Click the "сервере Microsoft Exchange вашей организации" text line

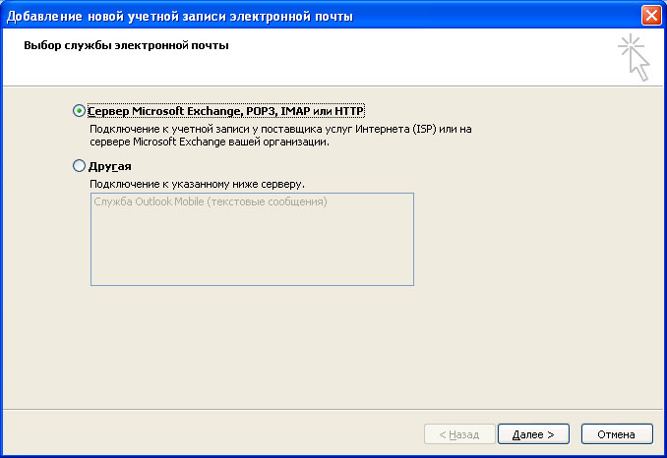(x=209, y=142)
